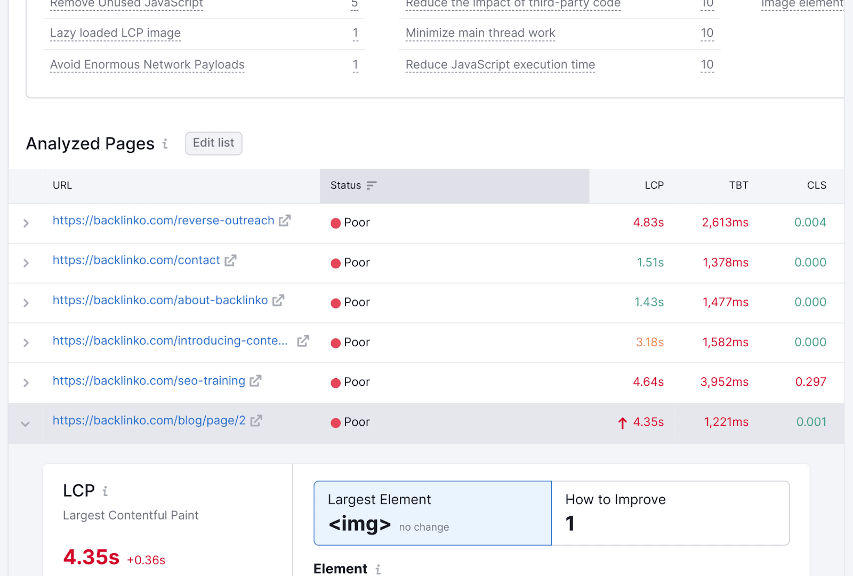Screen dimensions: 853x576
Task: Click the sort icon in Status column header
Action: click(x=372, y=185)
